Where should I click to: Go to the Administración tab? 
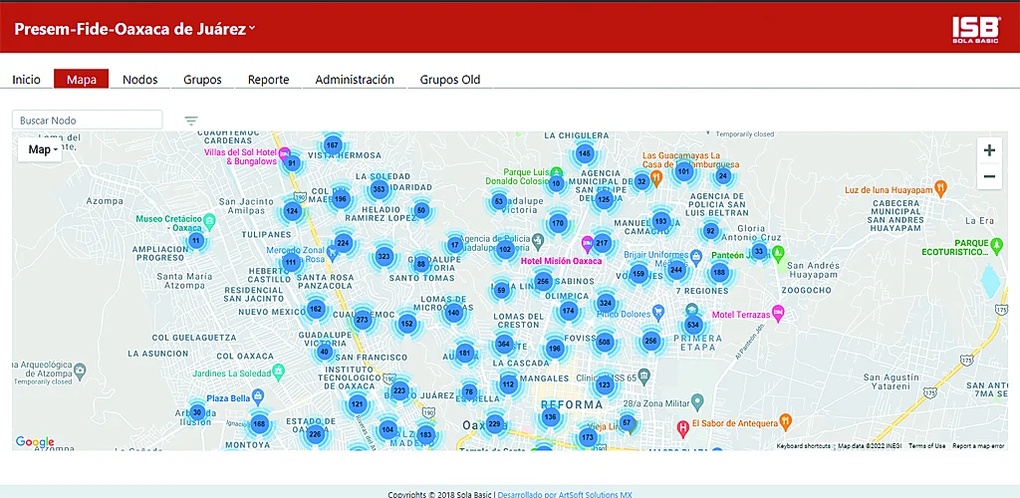pos(355,80)
